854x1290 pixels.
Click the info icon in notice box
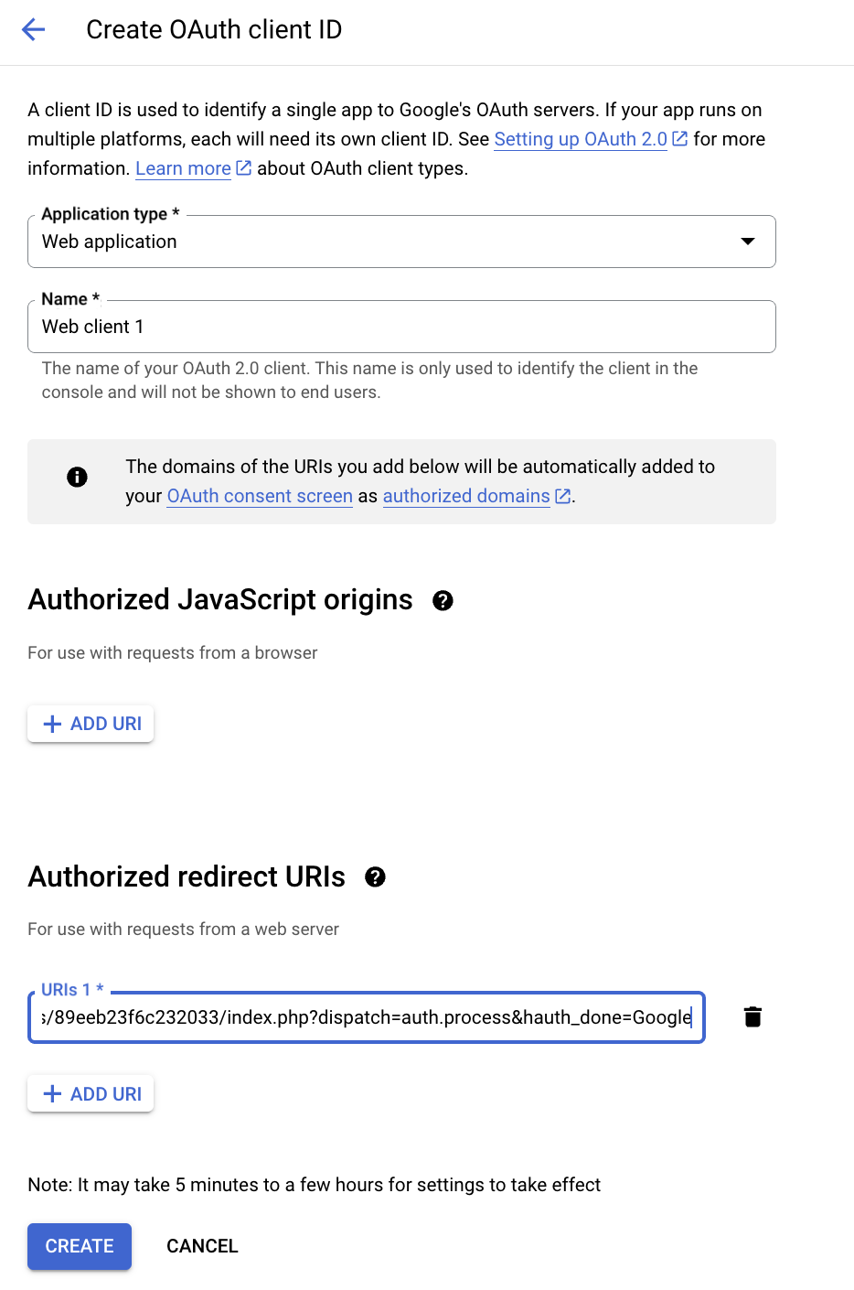(78, 477)
